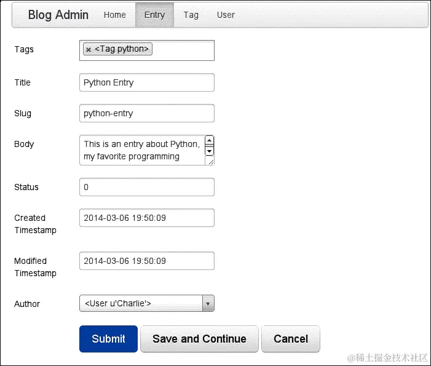Click the Title field label
The width and height of the screenshot is (431, 366).
coord(22,82)
